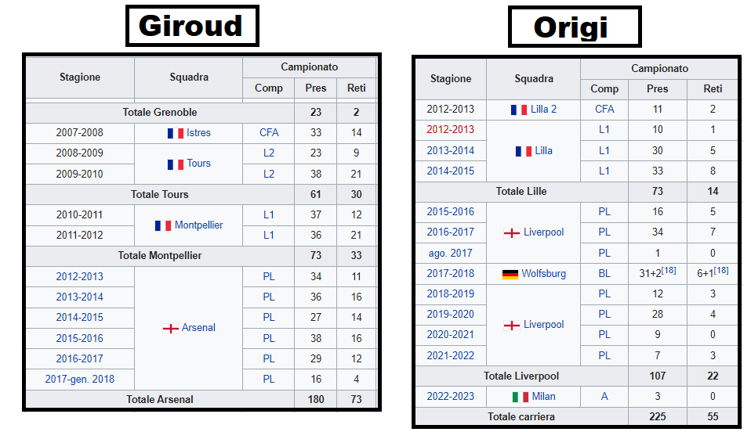Image resolution: width=751 pixels, height=432 pixels.
Task: Click the Giroud title heading
Action: point(190,27)
